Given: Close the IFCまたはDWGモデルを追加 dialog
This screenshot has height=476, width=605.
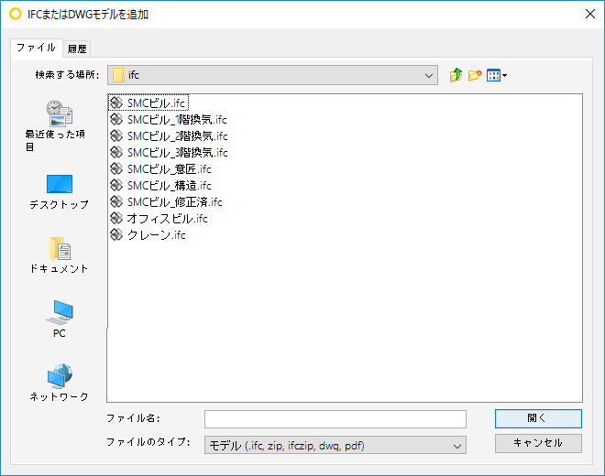Looking at the screenshot, I should (x=590, y=15).
